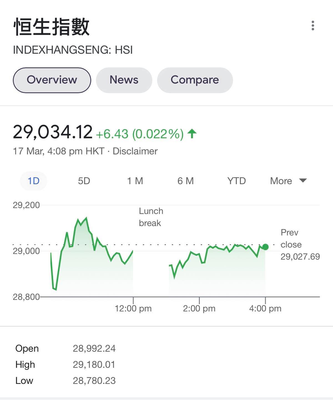Click the 恒生指數 title heading
This screenshot has height=400, width=333.
(x=52, y=27)
